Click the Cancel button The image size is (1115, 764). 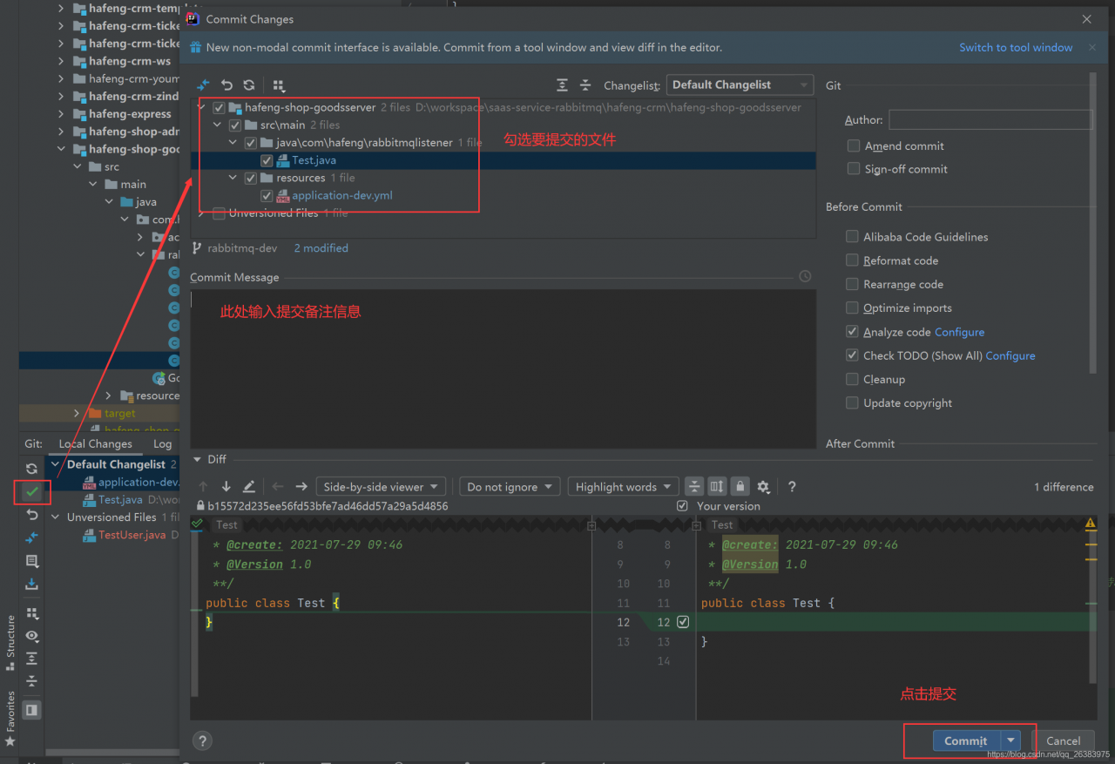[1063, 740]
